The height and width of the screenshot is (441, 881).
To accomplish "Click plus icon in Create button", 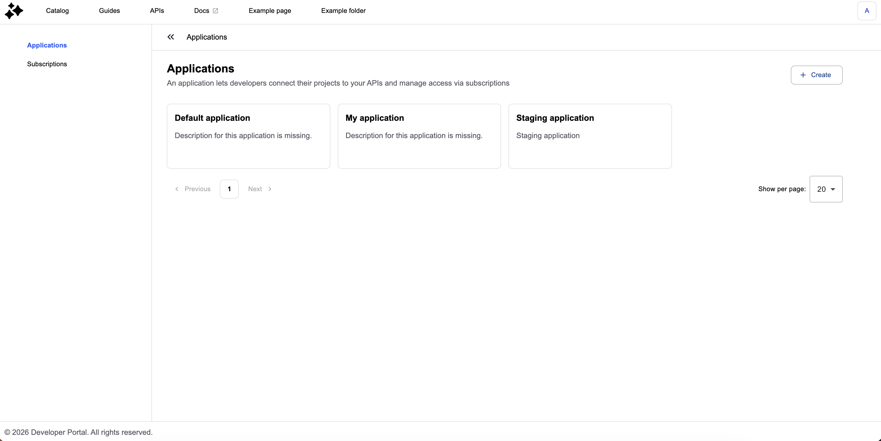I will (803, 75).
